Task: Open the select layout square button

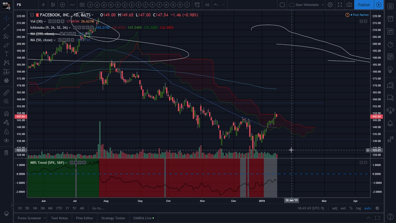Action: click(282, 5)
